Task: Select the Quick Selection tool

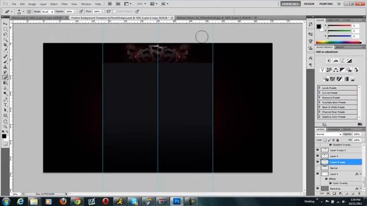Action: point(5,39)
